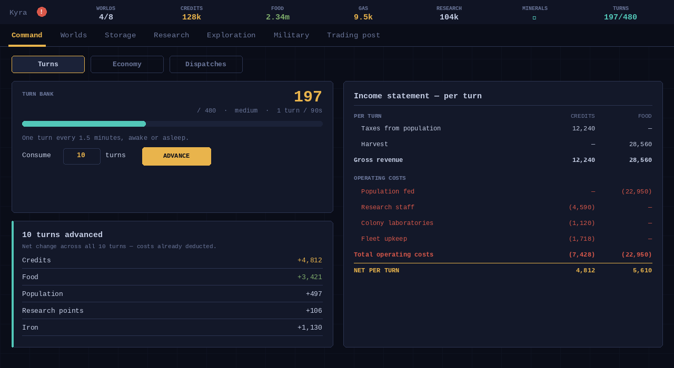Click the net food value 5,610
This screenshot has width=674, height=368.
tap(642, 271)
